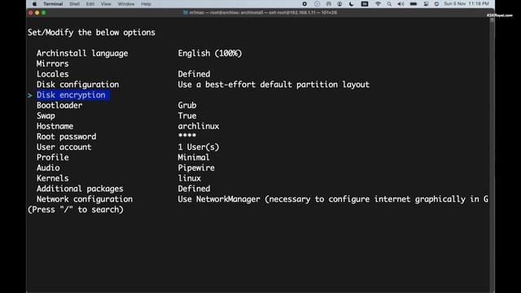
Task: Click the Siri icon in menu bar
Action: pyautogui.click(x=436, y=4)
